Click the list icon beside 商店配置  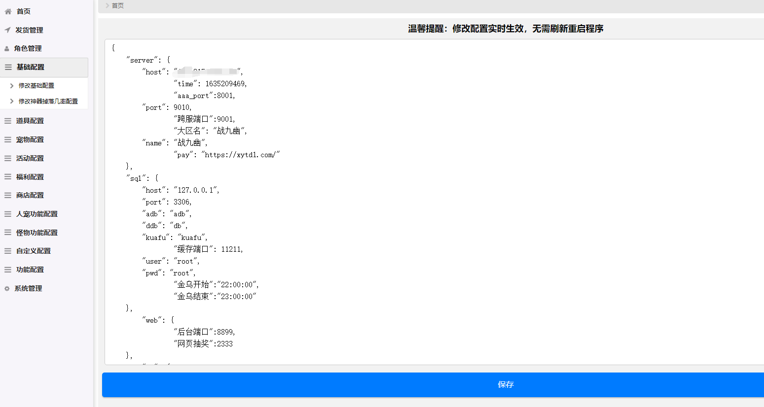pyautogui.click(x=8, y=196)
